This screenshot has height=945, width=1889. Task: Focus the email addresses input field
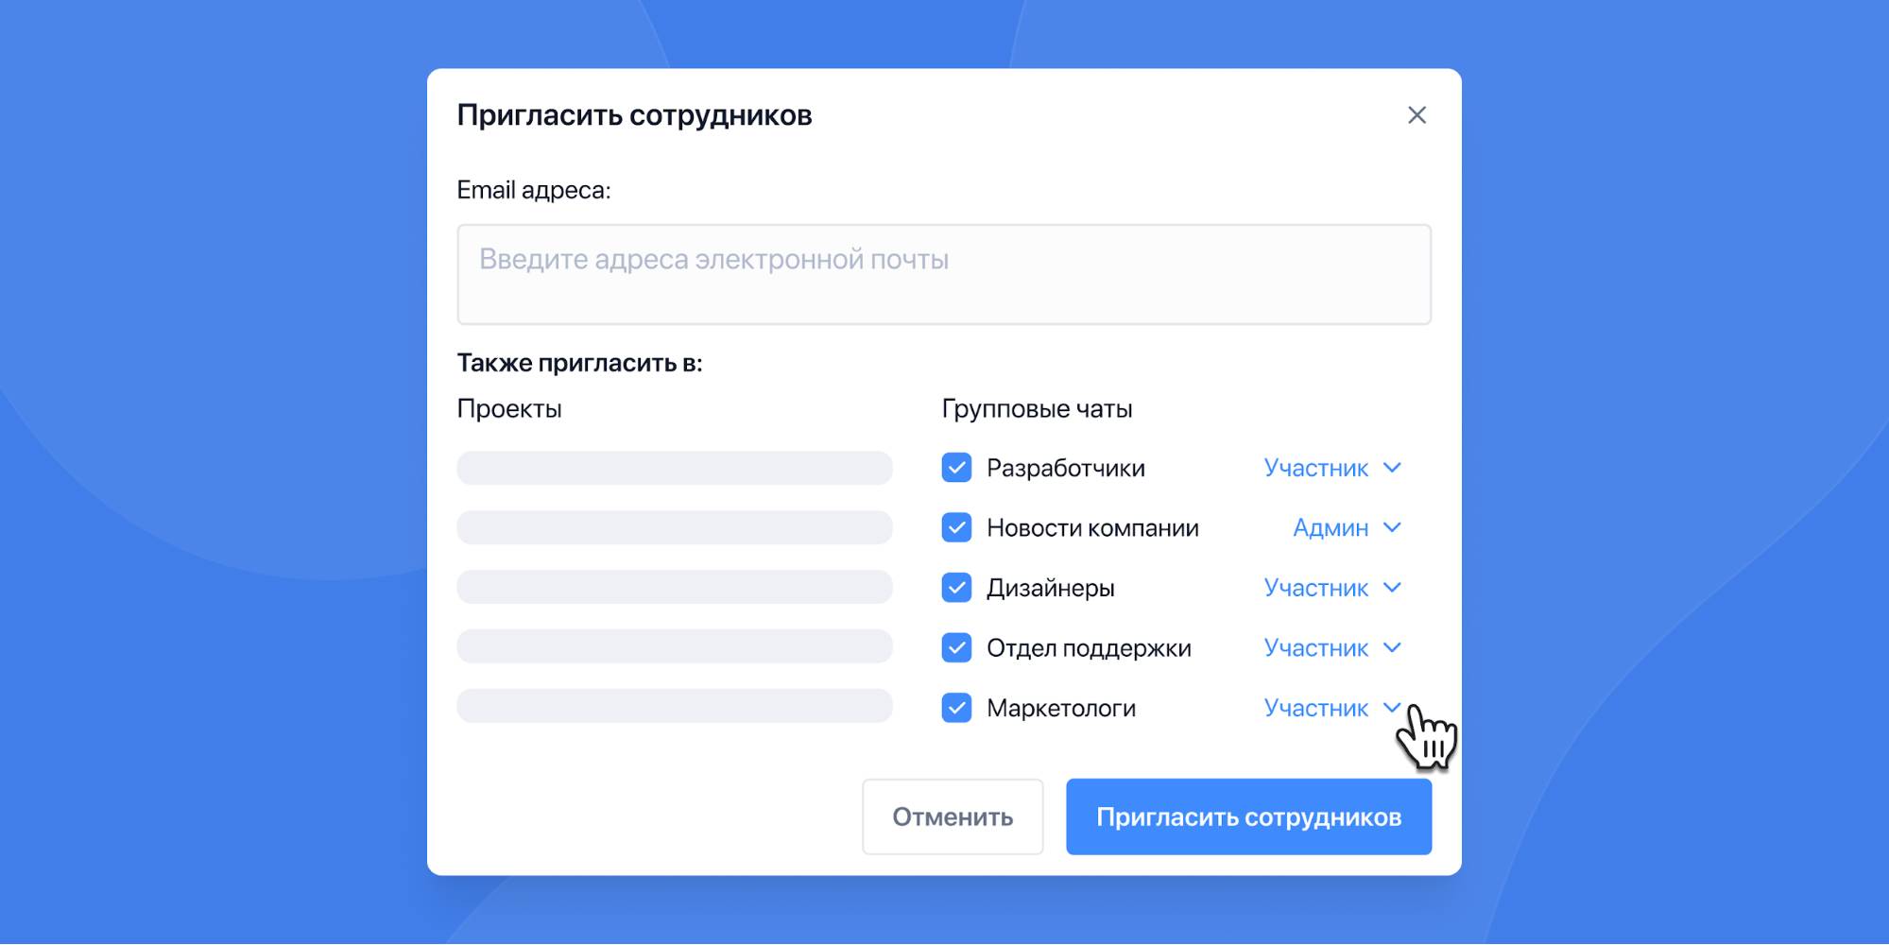click(x=943, y=274)
